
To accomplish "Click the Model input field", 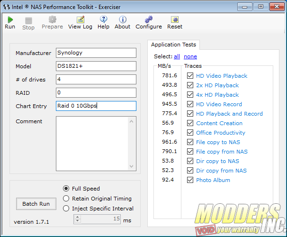I will coord(96,66).
